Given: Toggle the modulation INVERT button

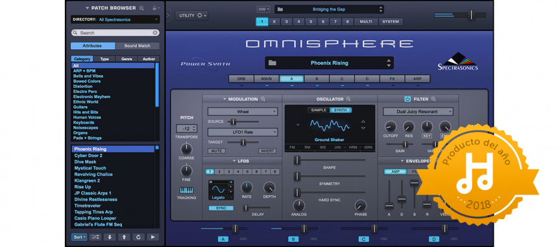Looking at the screenshot, I should [x=267, y=151].
